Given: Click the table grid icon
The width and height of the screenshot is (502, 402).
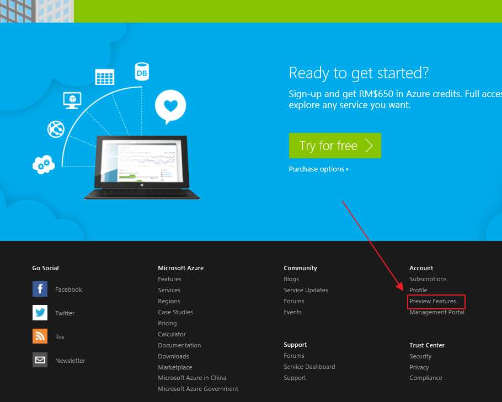Looking at the screenshot, I should 105,77.
